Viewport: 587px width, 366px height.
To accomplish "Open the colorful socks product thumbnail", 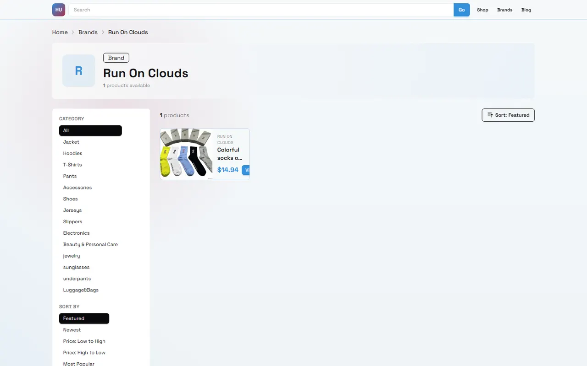I will click(186, 154).
